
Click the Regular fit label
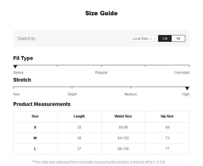click(x=101, y=73)
